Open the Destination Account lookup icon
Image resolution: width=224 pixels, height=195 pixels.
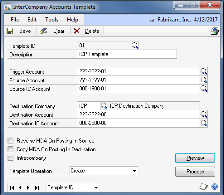coord(204,114)
